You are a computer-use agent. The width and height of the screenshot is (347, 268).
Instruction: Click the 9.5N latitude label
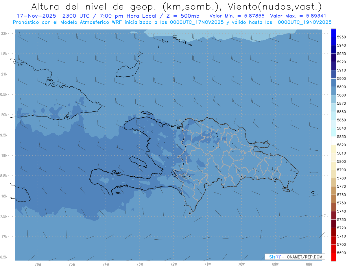pyautogui.click(x=4, y=135)
